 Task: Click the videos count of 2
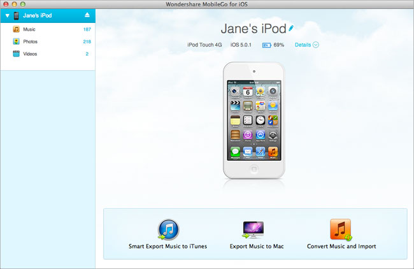87,54
